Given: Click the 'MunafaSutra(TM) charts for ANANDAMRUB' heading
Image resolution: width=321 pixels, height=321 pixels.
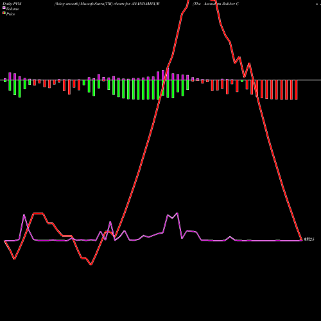Looking at the screenshot, I should click(x=120, y=4).
